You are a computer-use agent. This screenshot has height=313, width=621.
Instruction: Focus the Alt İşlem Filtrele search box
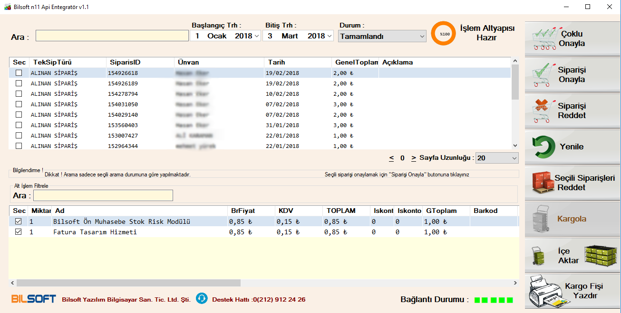tap(103, 195)
